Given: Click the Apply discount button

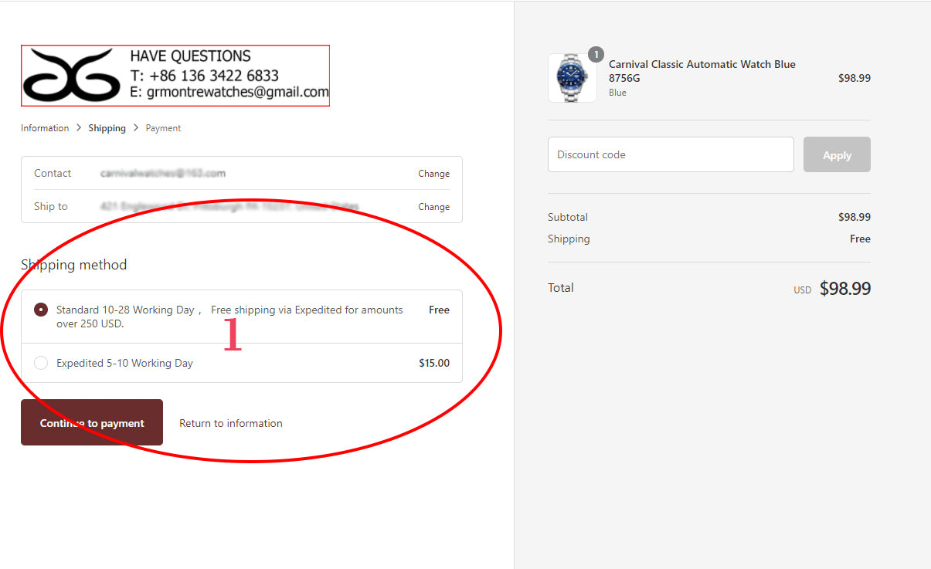Looking at the screenshot, I should (x=837, y=154).
